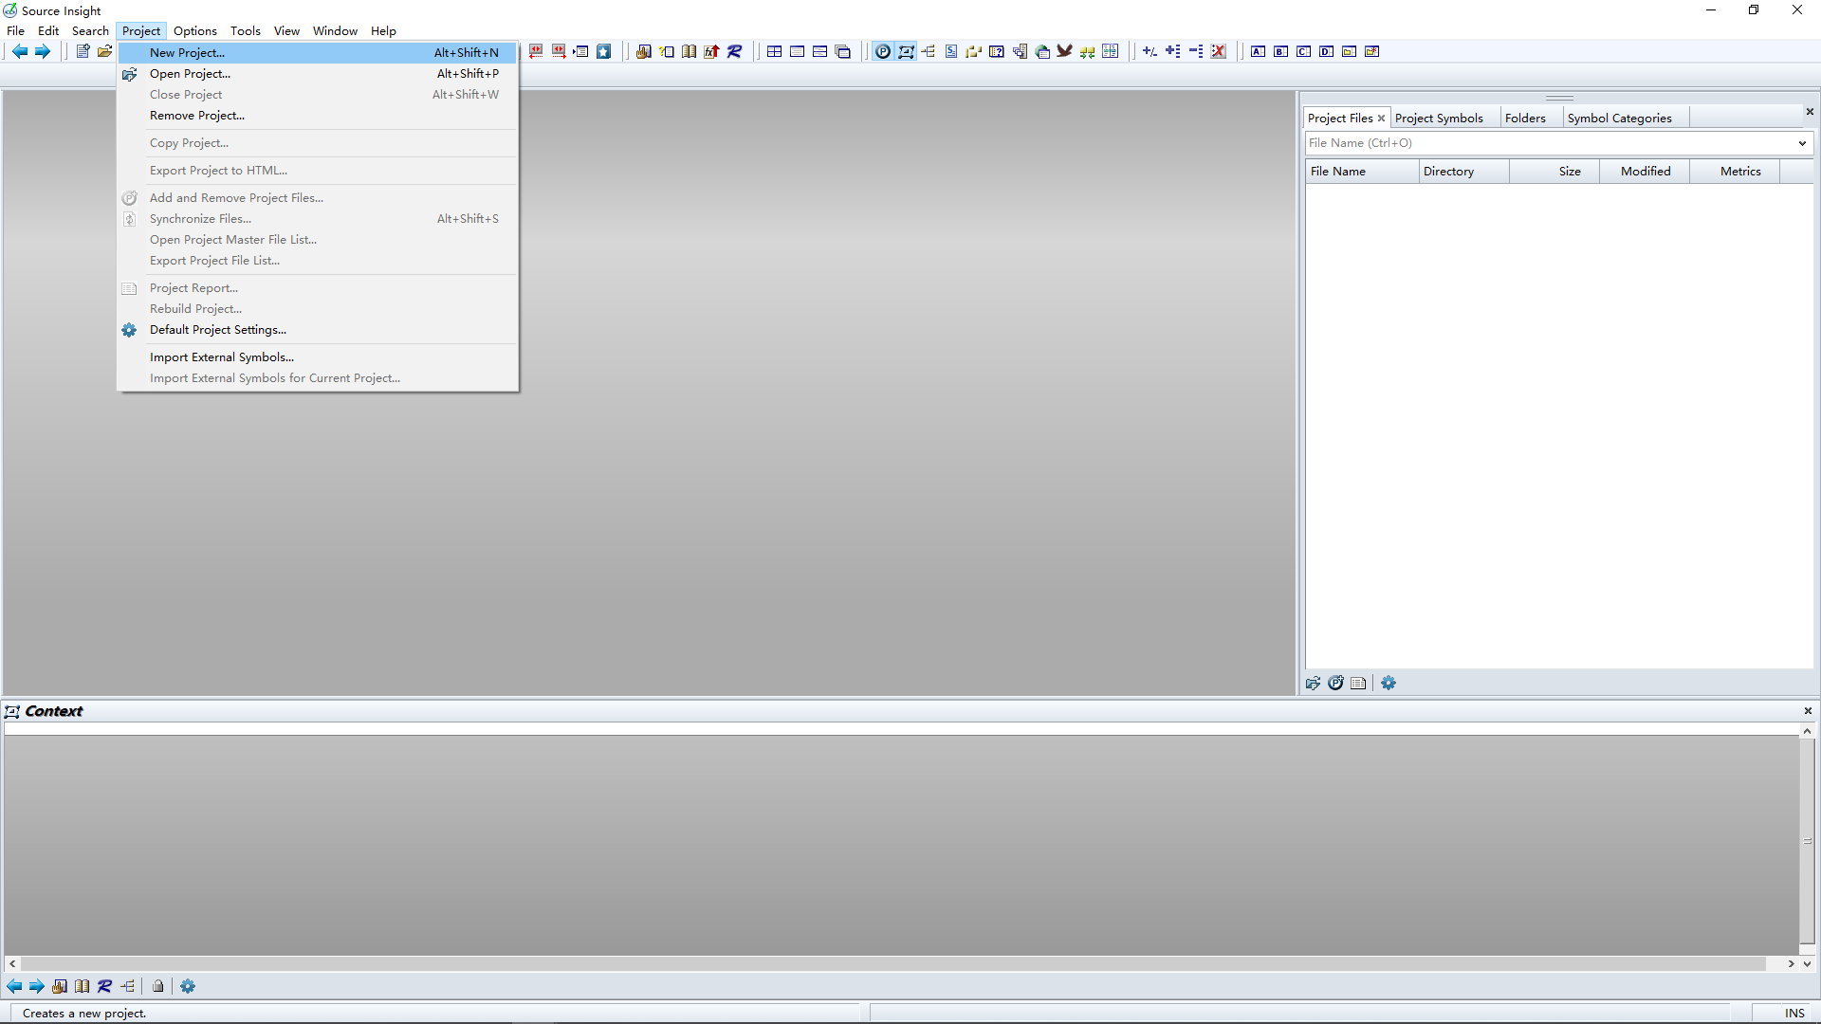Toggle the Relation Window tree icon in top toolbar

click(929, 51)
